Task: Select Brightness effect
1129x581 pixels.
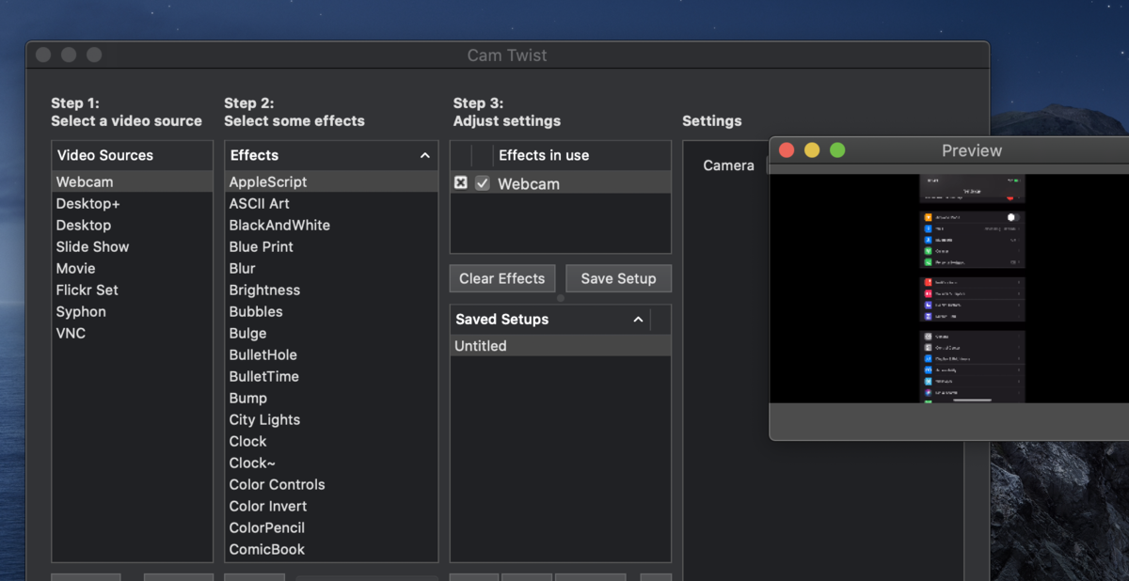Action: pyautogui.click(x=331, y=290)
